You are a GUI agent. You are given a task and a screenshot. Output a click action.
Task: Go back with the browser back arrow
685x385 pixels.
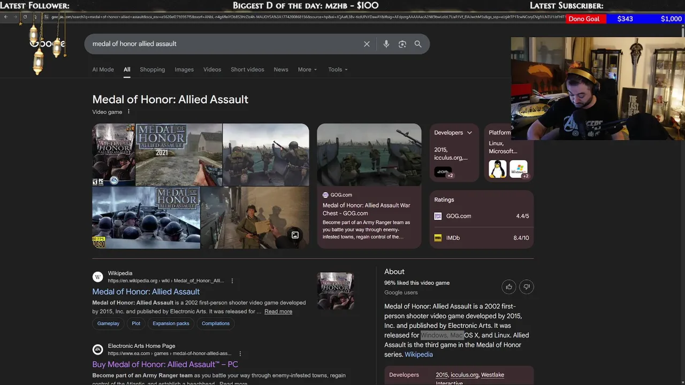6,17
